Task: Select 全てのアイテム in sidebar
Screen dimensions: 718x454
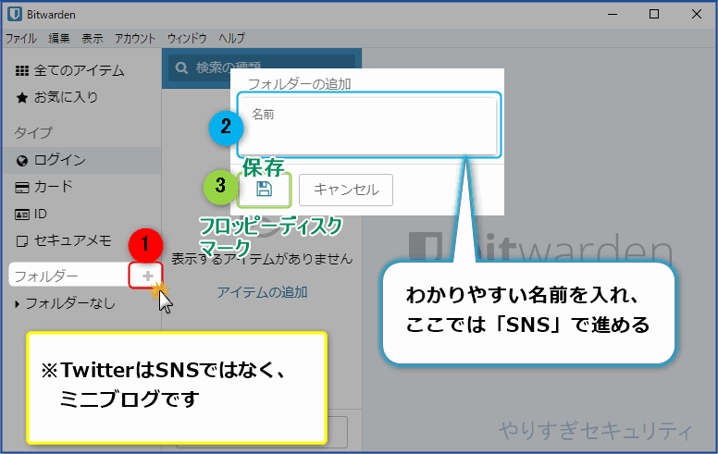Action: [x=81, y=70]
